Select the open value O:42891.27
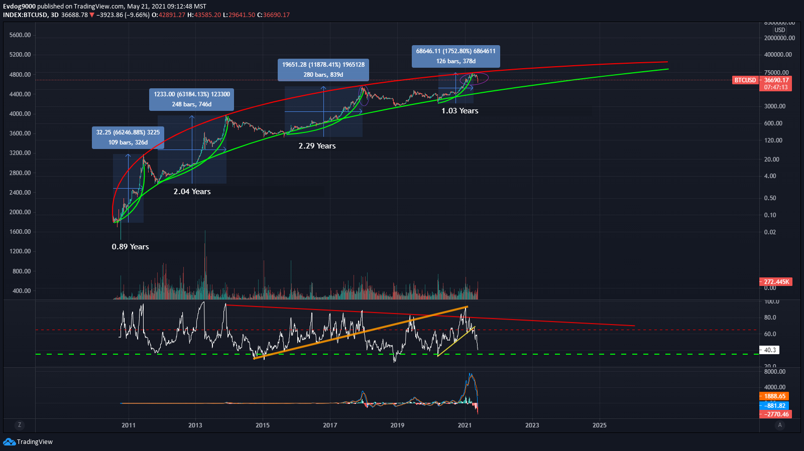Screen dimensions: 804x451 [x=169, y=15]
